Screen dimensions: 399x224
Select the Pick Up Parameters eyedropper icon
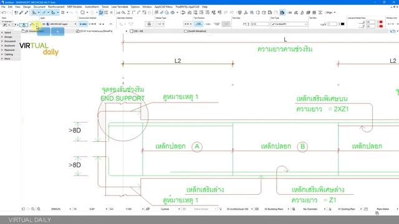[21, 12]
